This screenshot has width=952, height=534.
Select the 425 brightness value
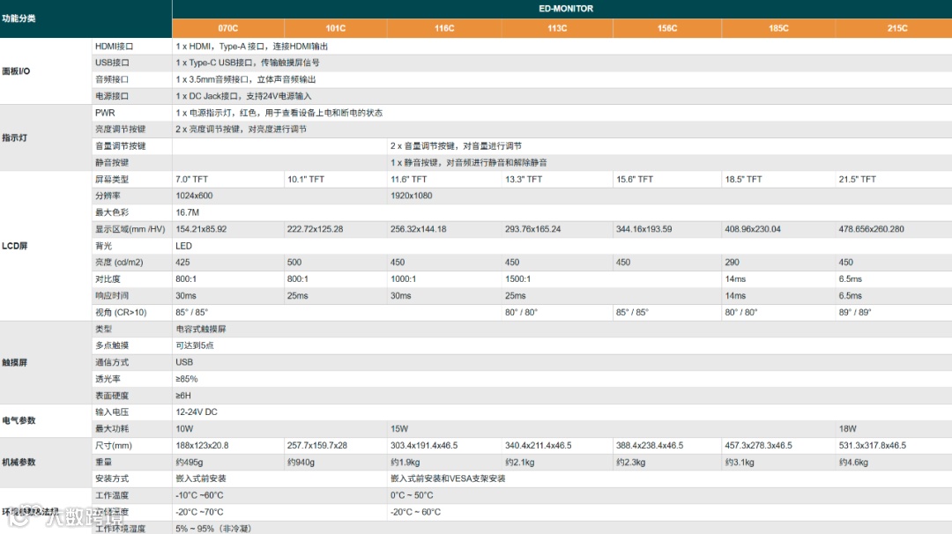(x=182, y=263)
